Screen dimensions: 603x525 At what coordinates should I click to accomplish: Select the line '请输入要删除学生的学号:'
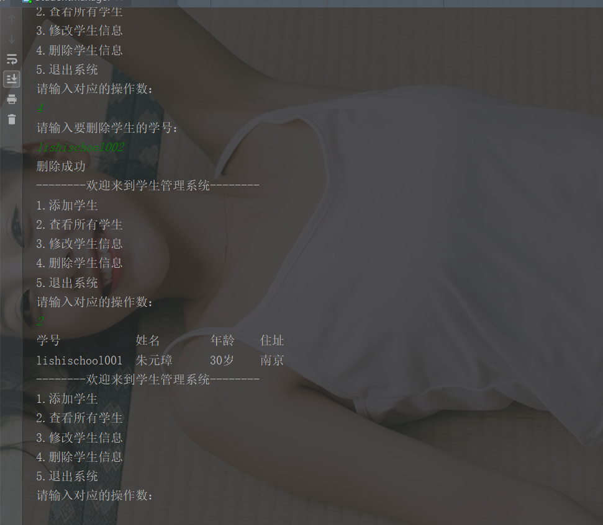click(x=107, y=128)
